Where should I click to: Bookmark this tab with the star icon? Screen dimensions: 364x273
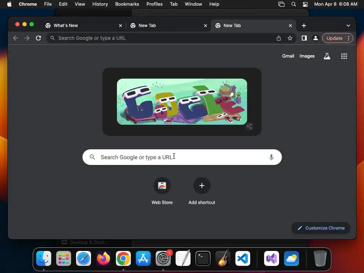click(290, 38)
